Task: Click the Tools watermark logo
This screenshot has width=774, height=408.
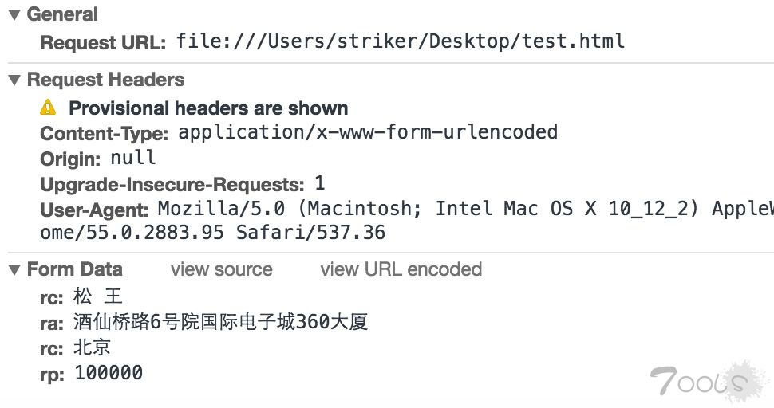Action: 709,381
